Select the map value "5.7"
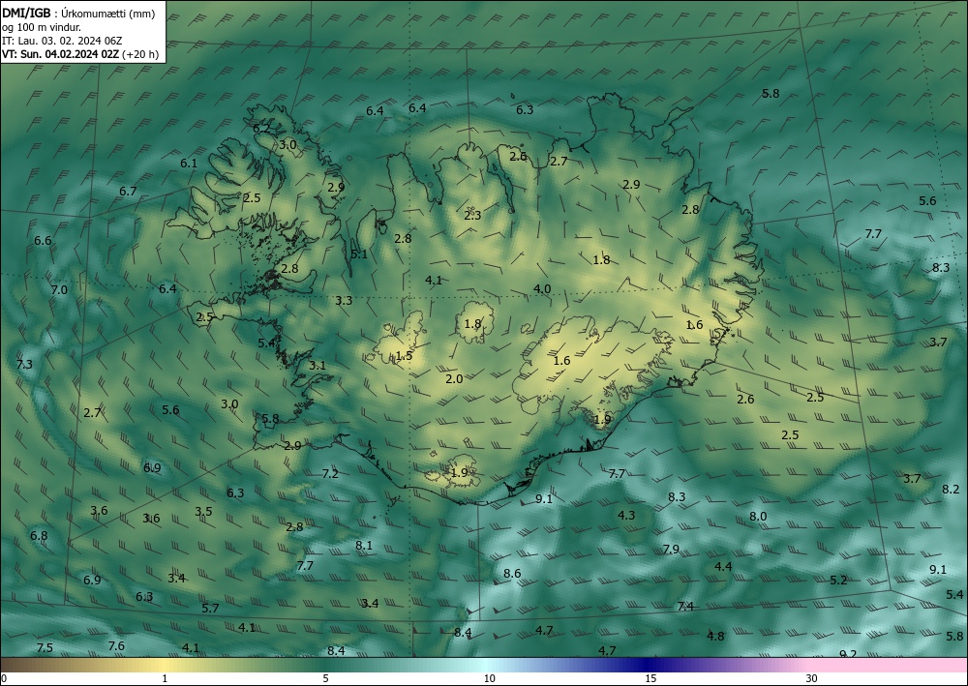The image size is (968, 686). click(x=210, y=609)
